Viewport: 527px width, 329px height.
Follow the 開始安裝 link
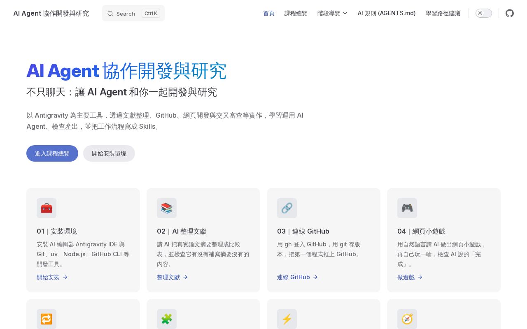[x=52, y=277]
